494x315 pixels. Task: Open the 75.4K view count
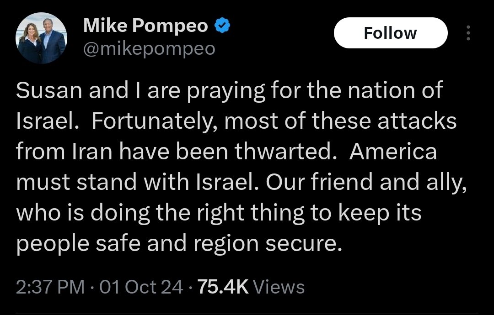point(222,287)
